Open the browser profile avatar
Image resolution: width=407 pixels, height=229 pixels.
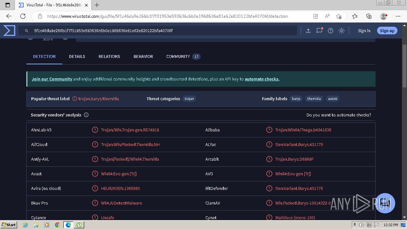tap(383, 16)
